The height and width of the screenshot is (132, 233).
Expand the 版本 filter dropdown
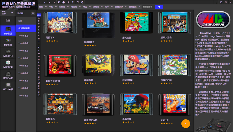coord(109,7)
